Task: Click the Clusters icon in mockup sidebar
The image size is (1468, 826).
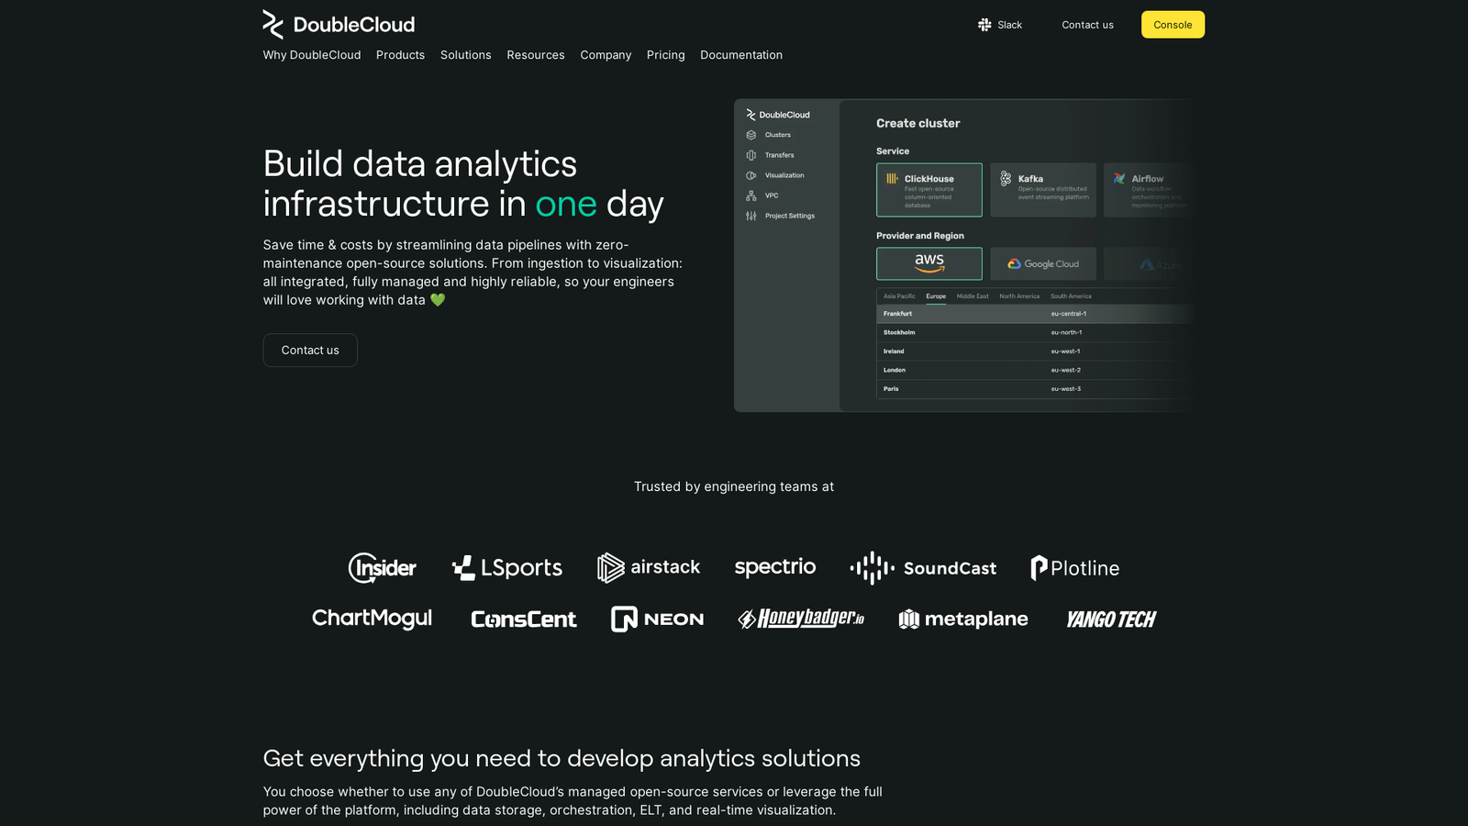Action: pyautogui.click(x=751, y=135)
